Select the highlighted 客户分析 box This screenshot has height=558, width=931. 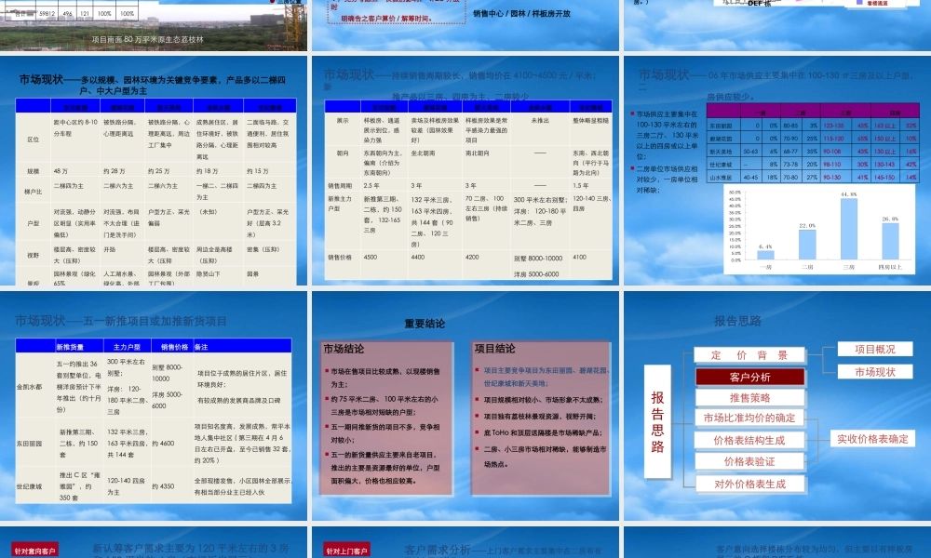click(749, 378)
